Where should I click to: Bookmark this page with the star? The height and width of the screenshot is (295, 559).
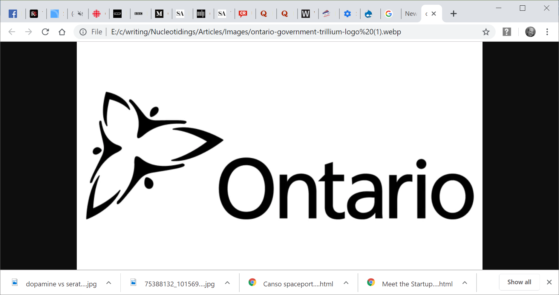pyautogui.click(x=486, y=32)
